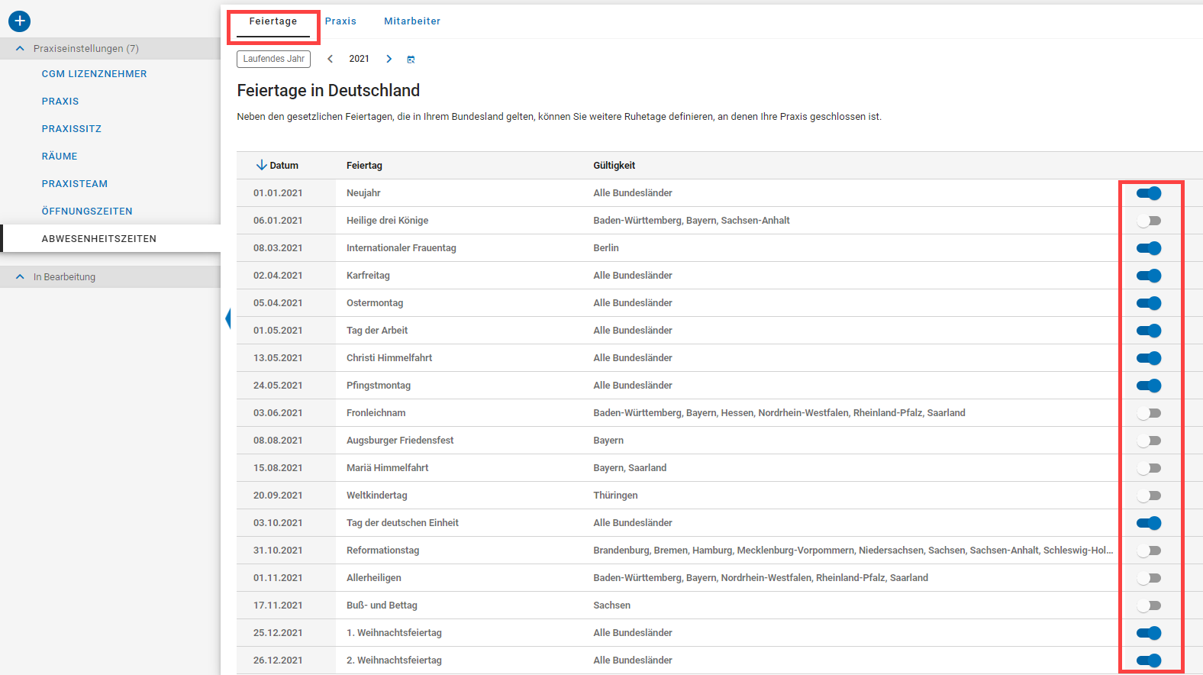1203x675 pixels.
Task: Click Augsburger Friedensfest holiday name
Action: pos(400,441)
